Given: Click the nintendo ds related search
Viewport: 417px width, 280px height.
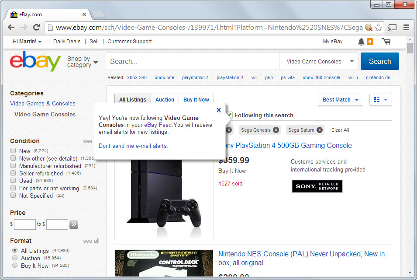Looking at the screenshot, I should coord(378,77).
